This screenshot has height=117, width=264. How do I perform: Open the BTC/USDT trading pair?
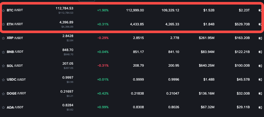15,10
